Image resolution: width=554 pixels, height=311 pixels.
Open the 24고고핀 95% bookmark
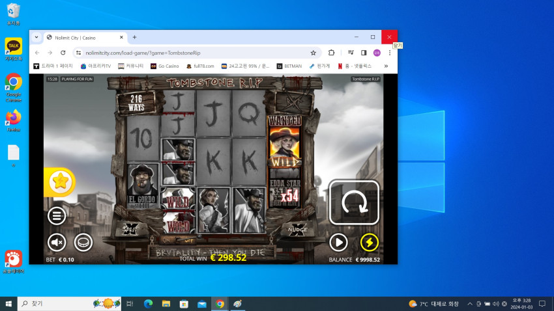point(245,66)
